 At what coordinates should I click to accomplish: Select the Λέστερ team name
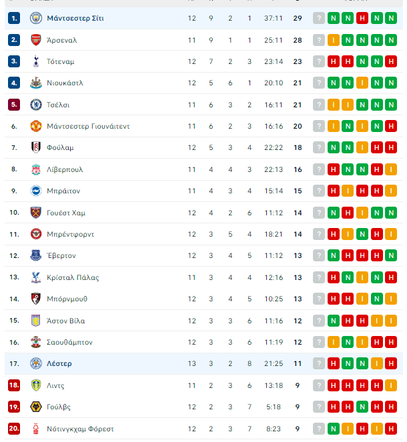click(x=59, y=363)
